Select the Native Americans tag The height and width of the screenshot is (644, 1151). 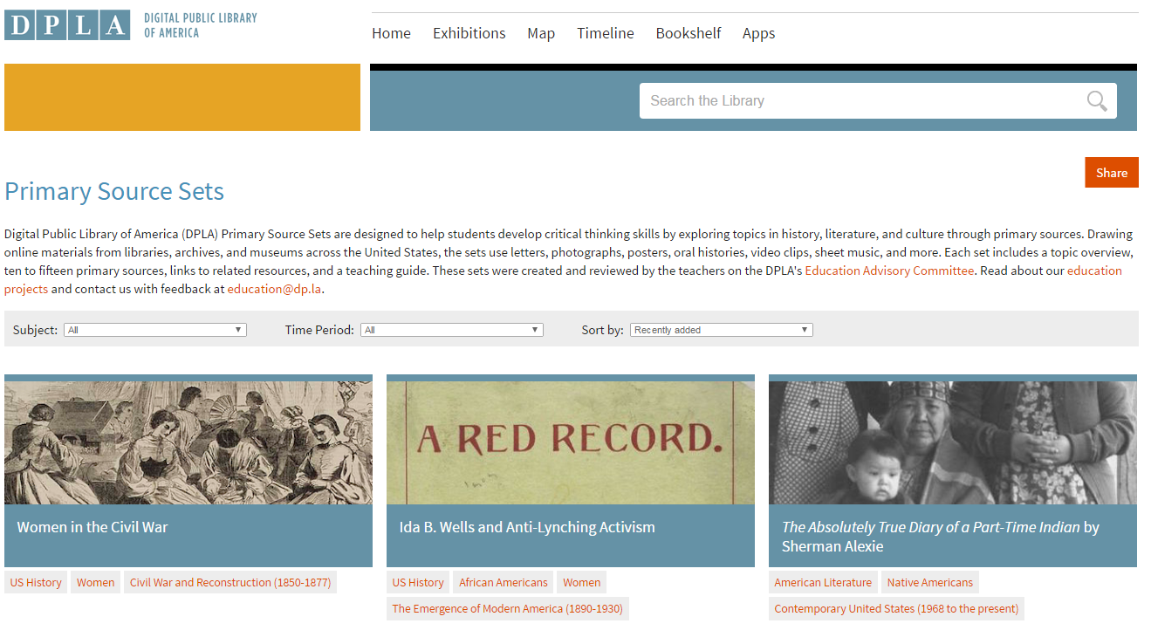[930, 582]
